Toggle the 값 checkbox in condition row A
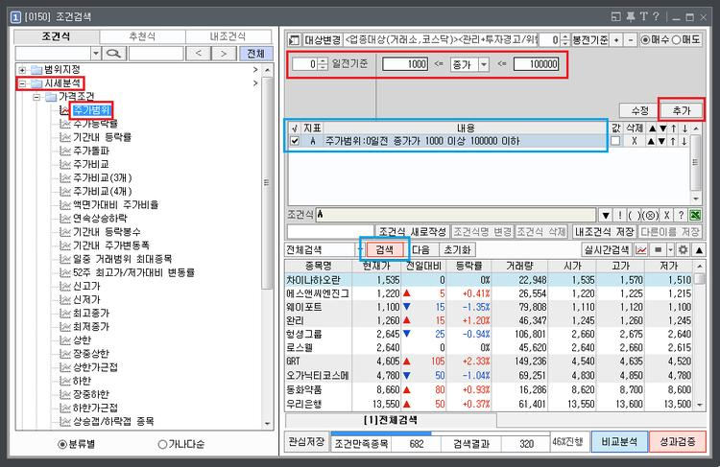This screenshot has width=720, height=467. point(615,141)
